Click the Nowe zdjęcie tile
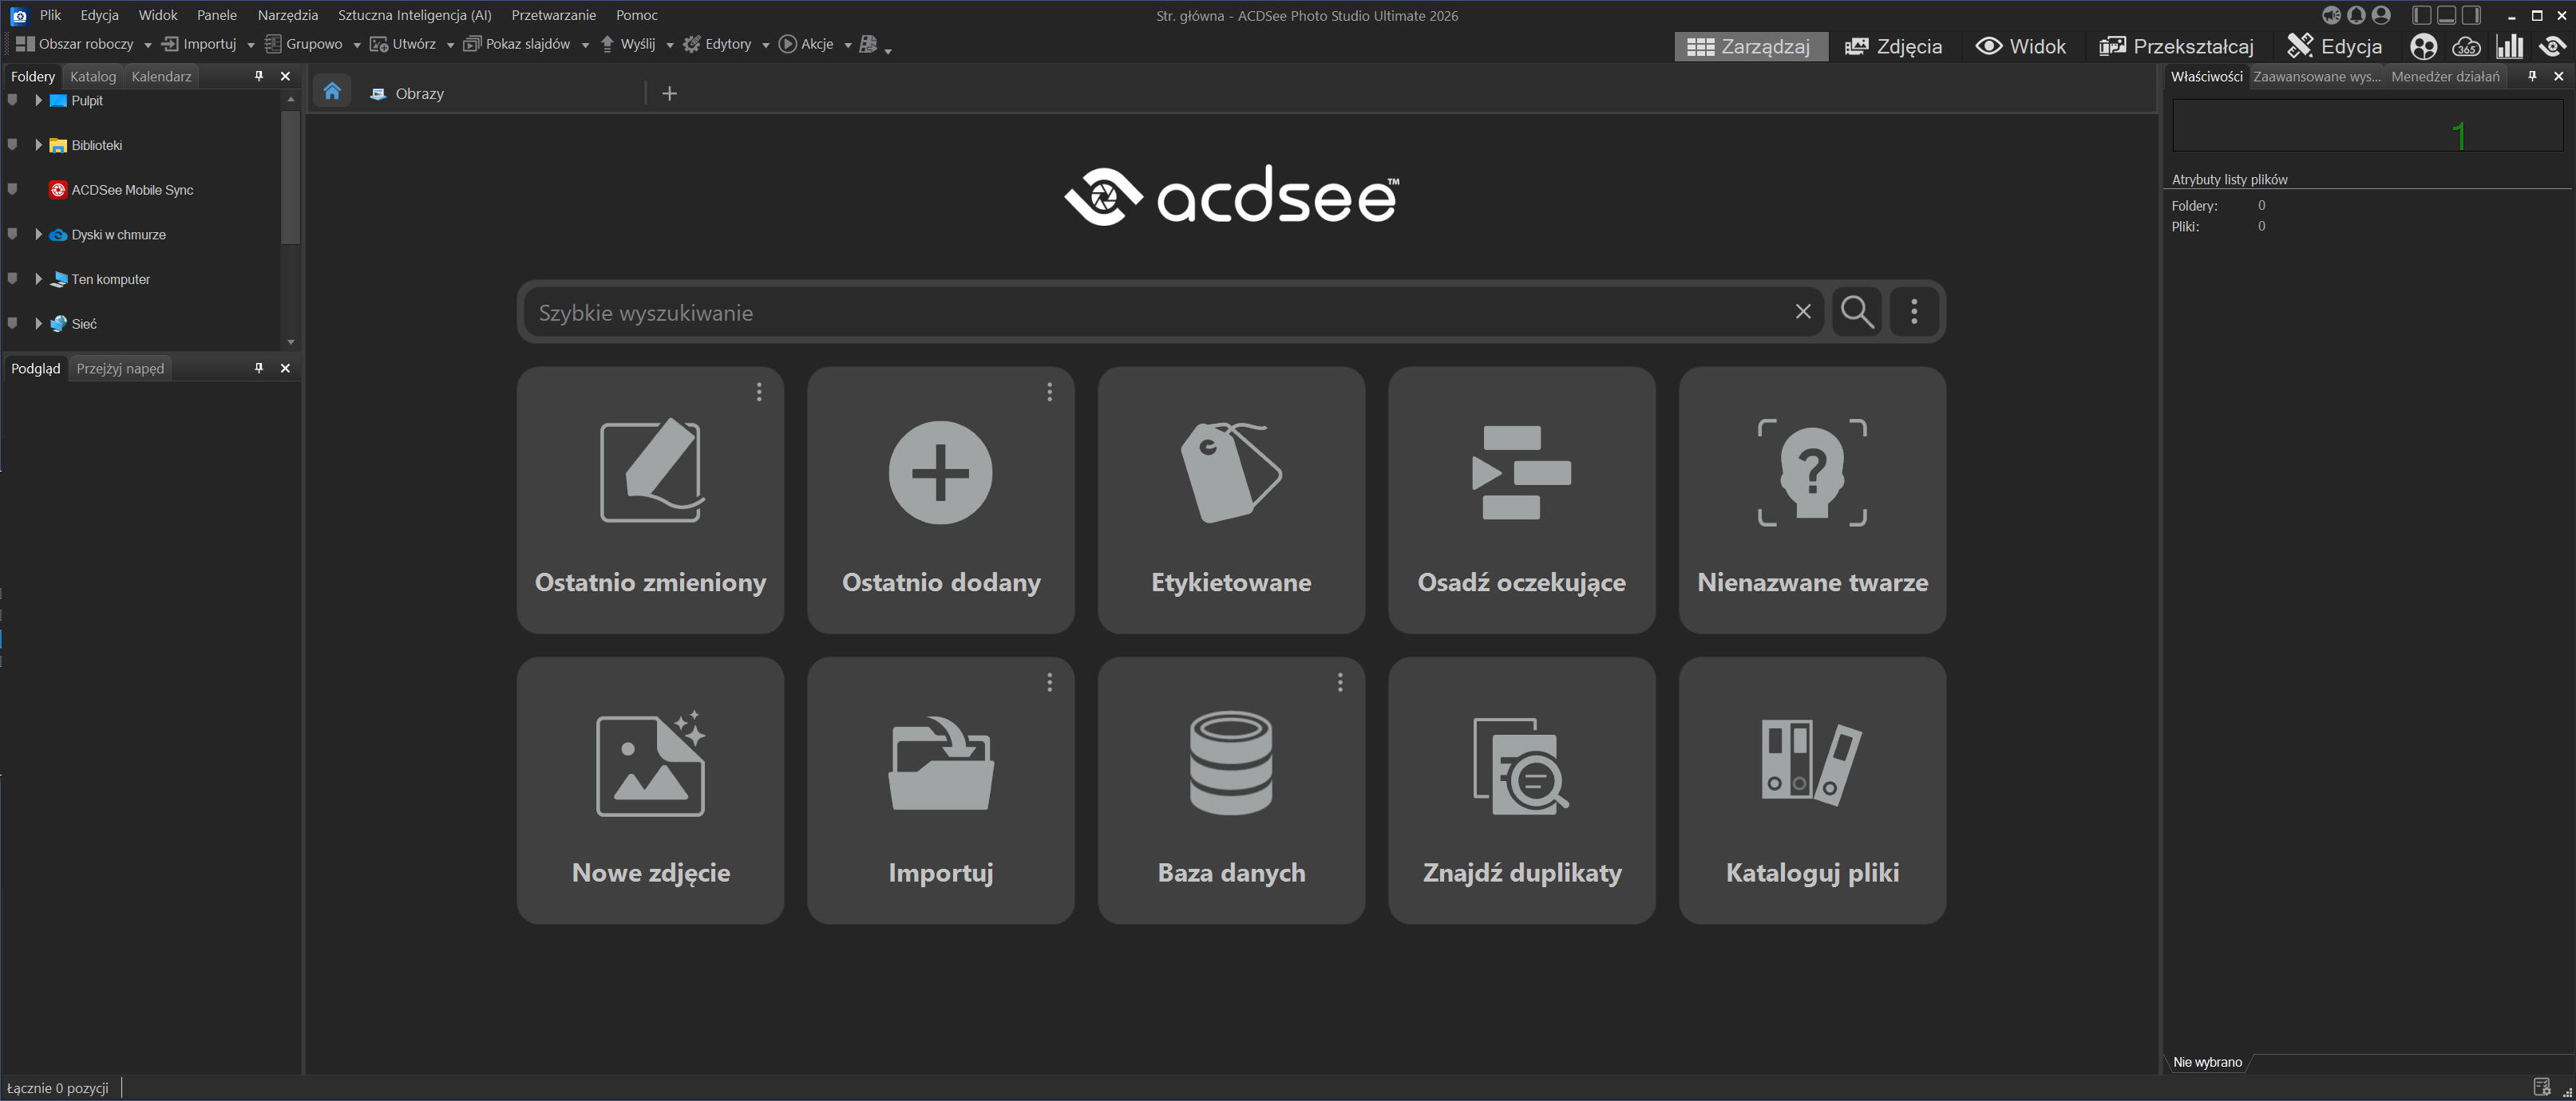 tap(650, 791)
